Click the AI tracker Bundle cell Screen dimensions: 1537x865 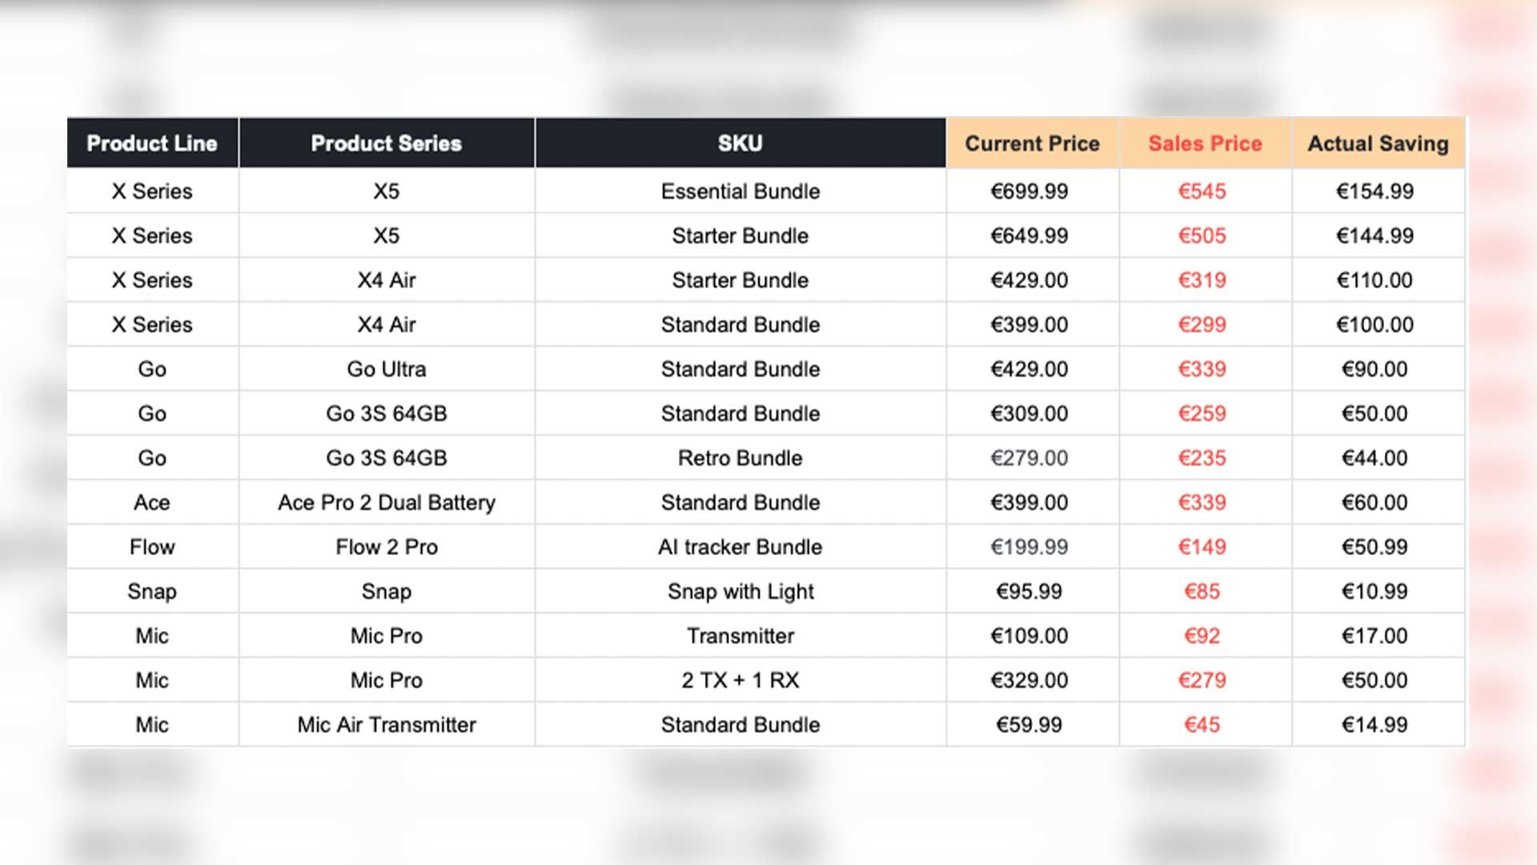tap(740, 547)
